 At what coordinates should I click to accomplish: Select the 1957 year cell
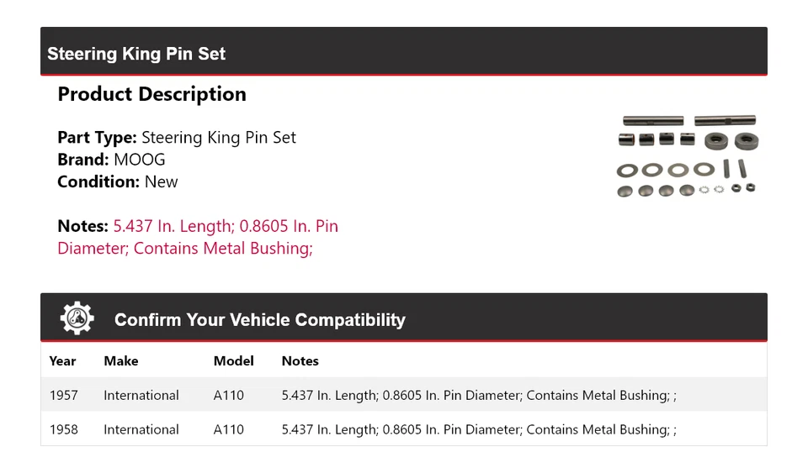coord(63,395)
